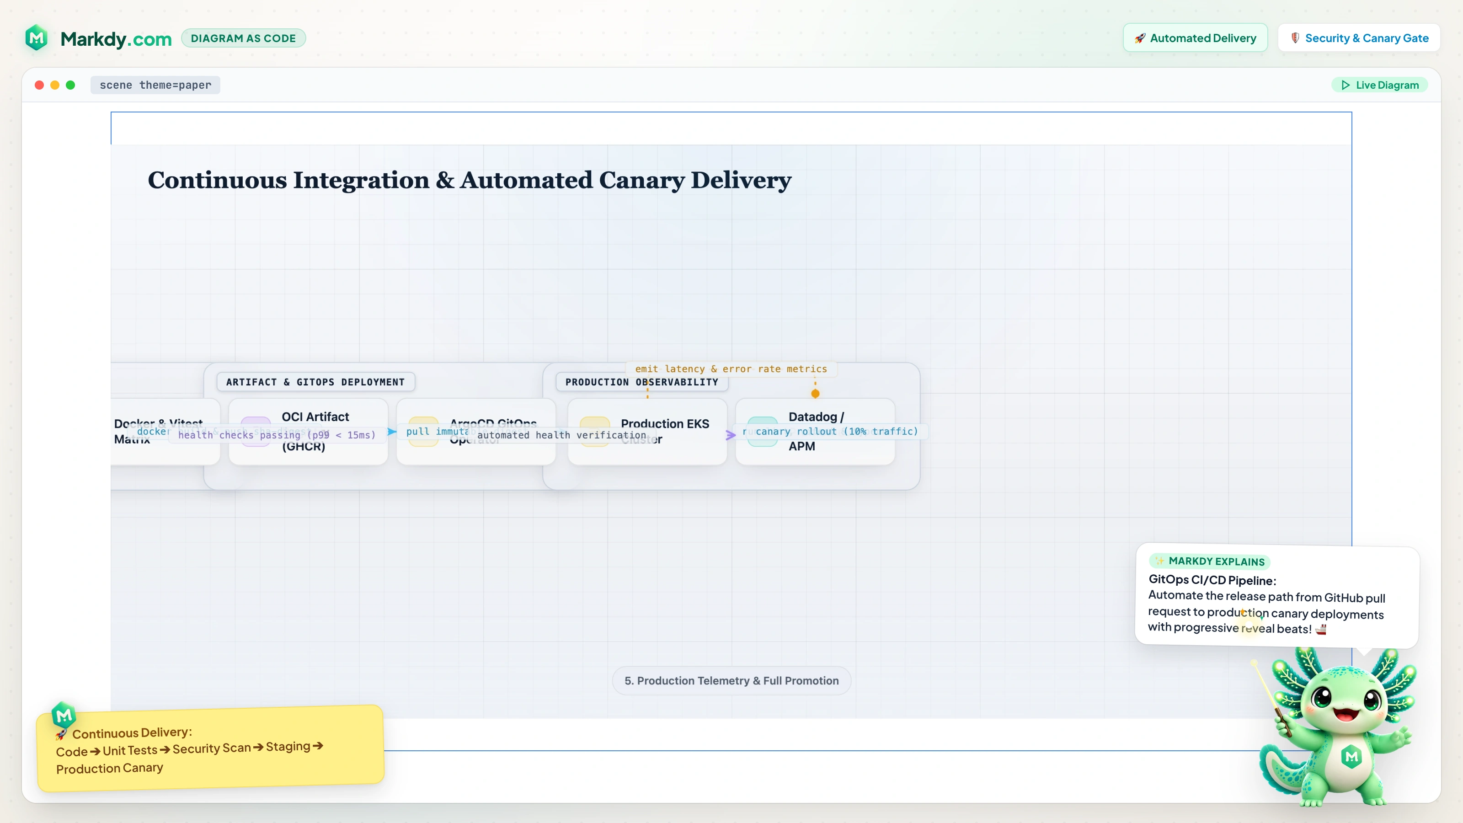Click the blue arrowhead before ArgoCD node
1463x823 pixels.
pyautogui.click(x=391, y=432)
